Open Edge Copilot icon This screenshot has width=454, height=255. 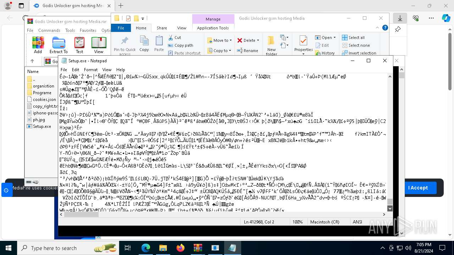[x=446, y=18]
